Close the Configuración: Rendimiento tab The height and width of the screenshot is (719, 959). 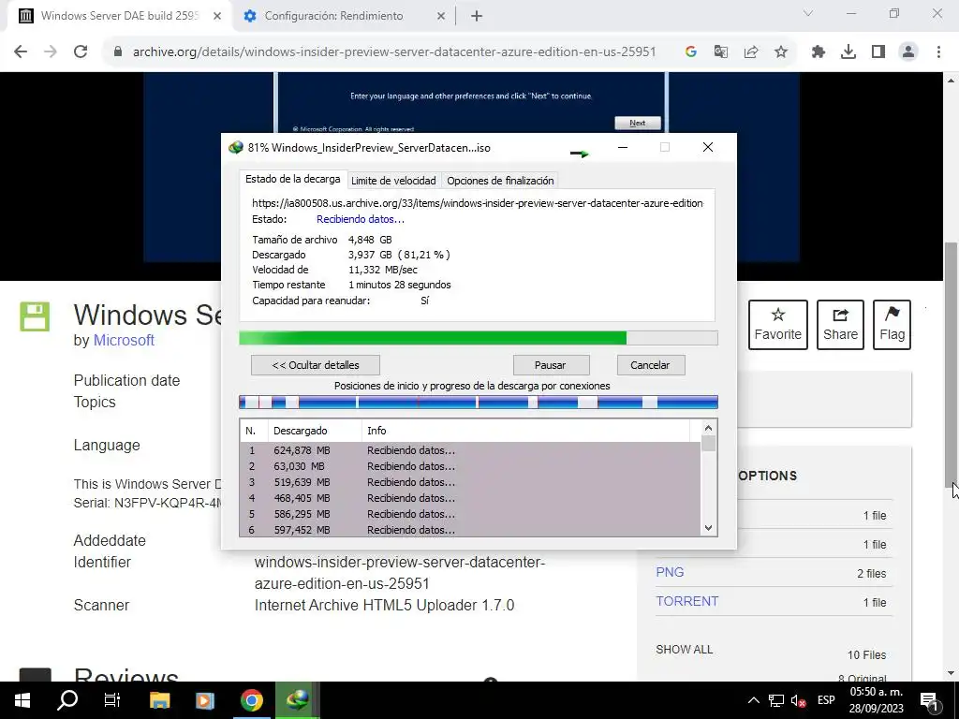(x=441, y=16)
